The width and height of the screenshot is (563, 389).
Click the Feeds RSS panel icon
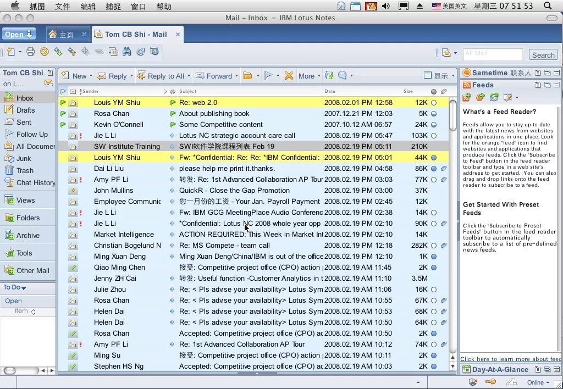pos(466,85)
